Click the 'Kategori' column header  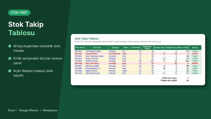pos(115,47)
